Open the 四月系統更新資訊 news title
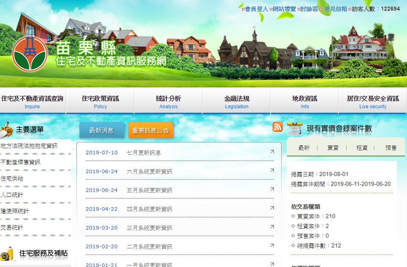The height and width of the screenshot is (267, 407). 149,209
